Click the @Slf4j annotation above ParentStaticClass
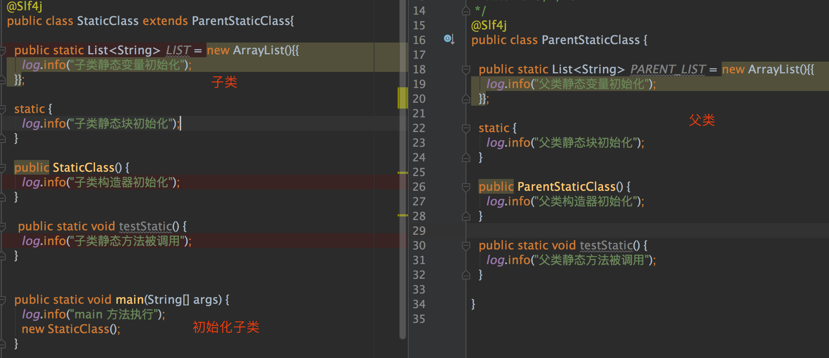Viewport: 829px width, 358px height. coord(489,25)
